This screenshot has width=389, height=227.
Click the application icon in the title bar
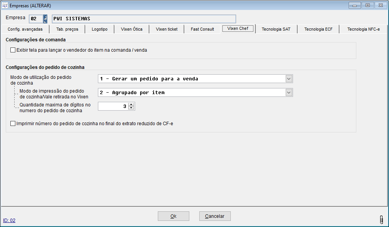(x=5, y=5)
